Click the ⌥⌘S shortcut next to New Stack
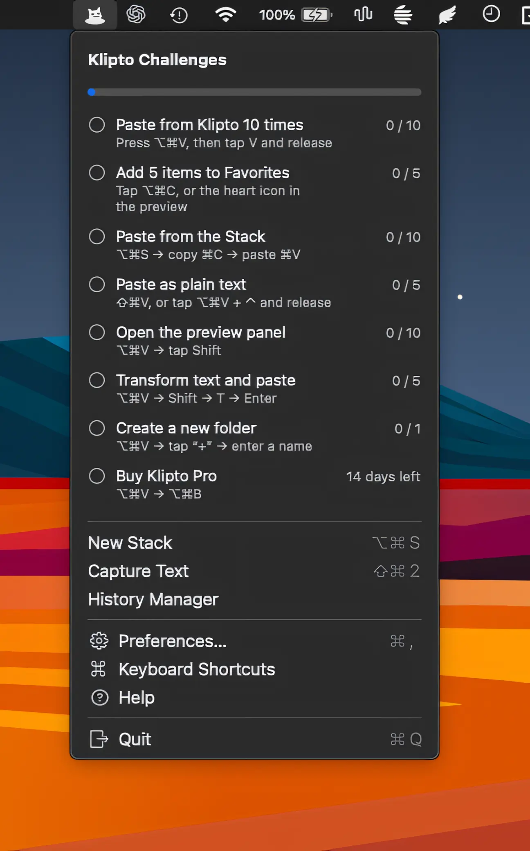The height and width of the screenshot is (851, 530). pos(396,543)
